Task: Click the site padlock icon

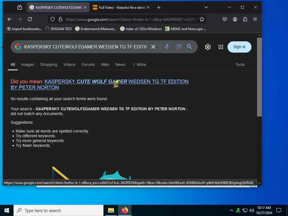Action: click(x=60, y=19)
